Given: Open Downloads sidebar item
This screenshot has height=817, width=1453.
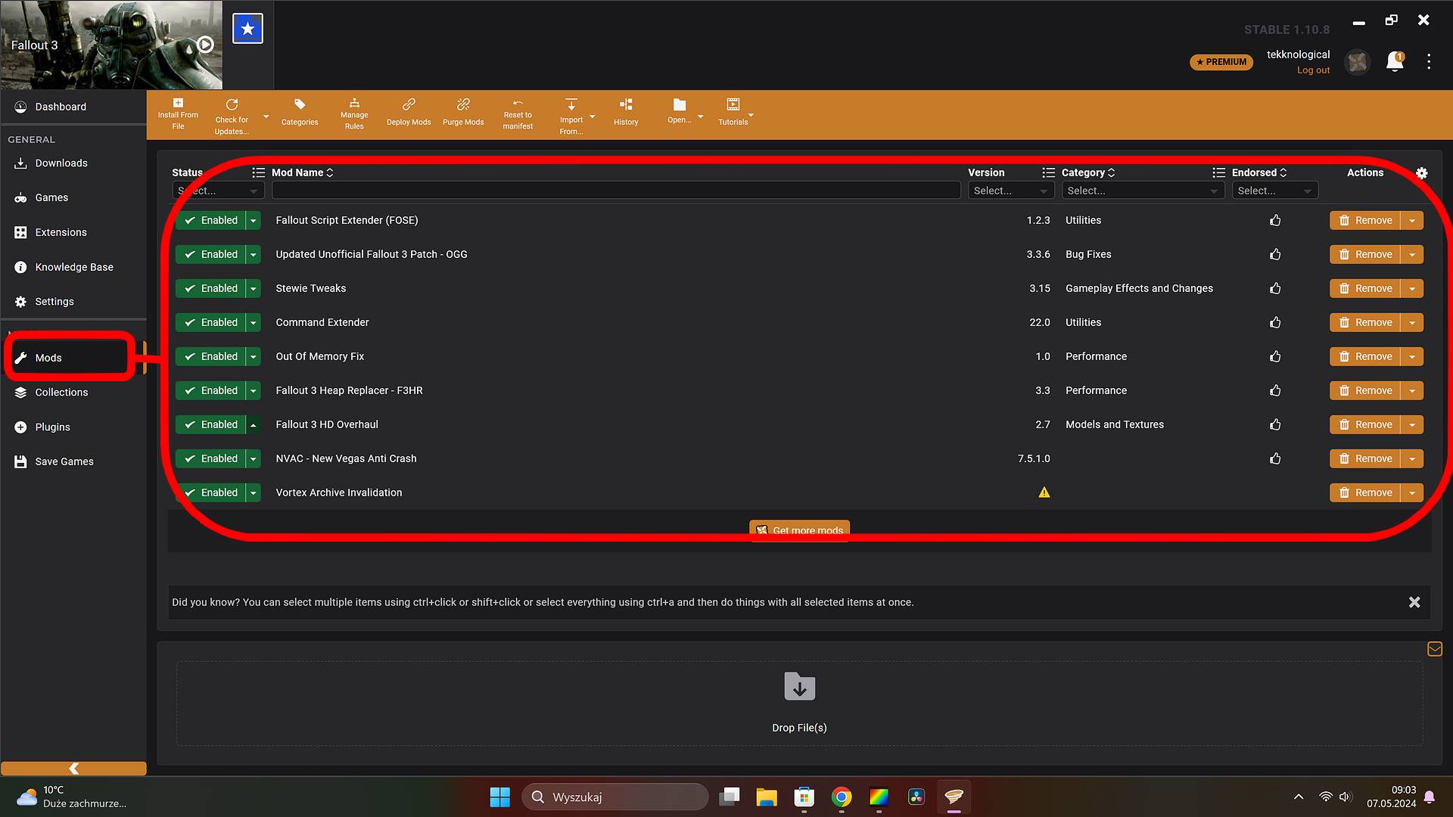Looking at the screenshot, I should point(73,163).
